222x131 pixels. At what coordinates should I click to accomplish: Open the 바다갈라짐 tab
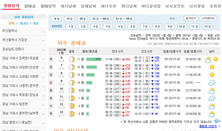[151, 6]
